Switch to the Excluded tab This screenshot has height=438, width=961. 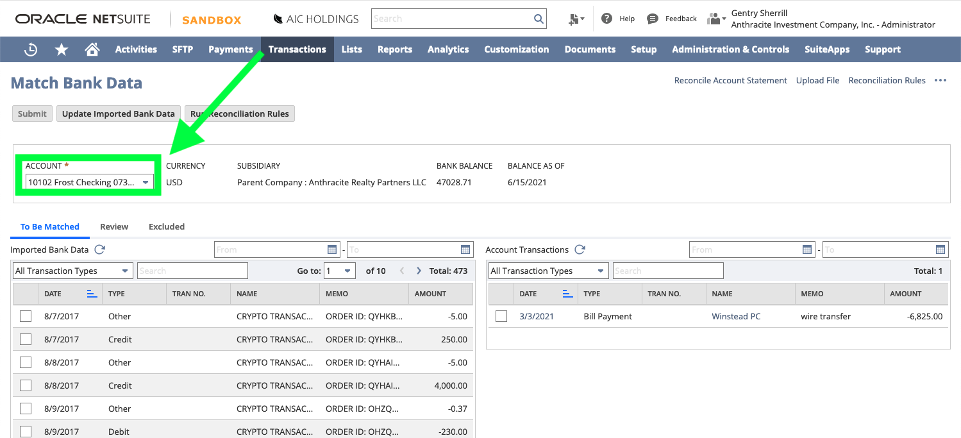(167, 226)
